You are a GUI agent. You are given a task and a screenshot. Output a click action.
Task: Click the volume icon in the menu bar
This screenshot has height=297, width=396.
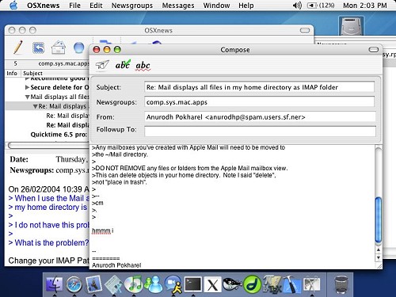pos(297,6)
